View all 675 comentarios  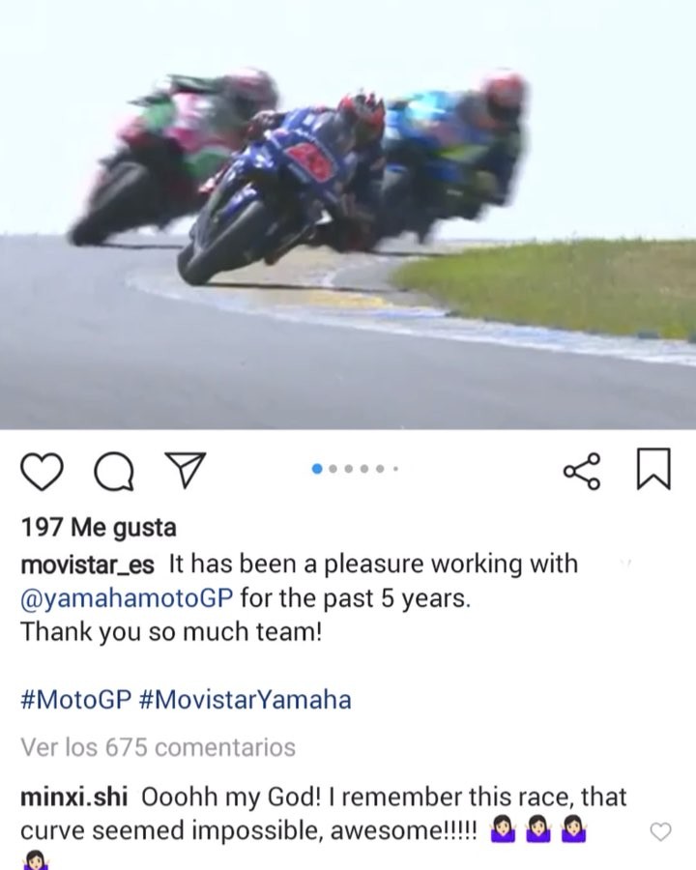point(159,747)
